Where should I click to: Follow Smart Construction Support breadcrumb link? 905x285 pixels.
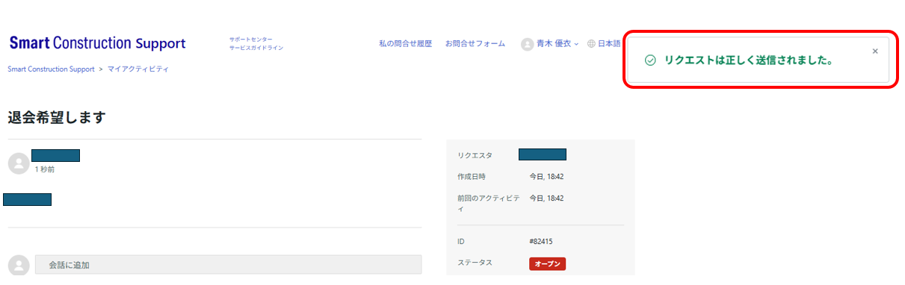51,69
